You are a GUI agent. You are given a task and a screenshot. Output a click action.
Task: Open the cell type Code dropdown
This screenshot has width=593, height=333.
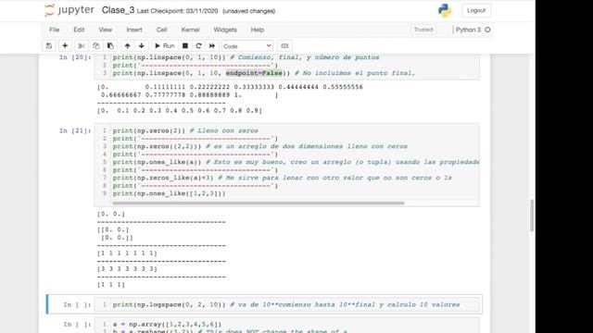(247, 46)
